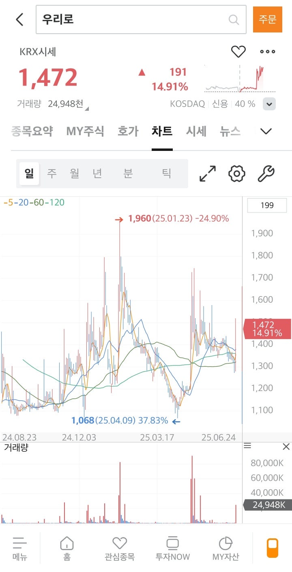
Task: Open the three-dot more options menu
Action: click(268, 52)
